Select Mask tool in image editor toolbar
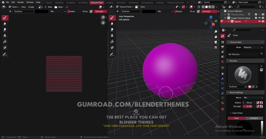Image resolution: width=266 pixels, height=139 pixels. (5, 47)
